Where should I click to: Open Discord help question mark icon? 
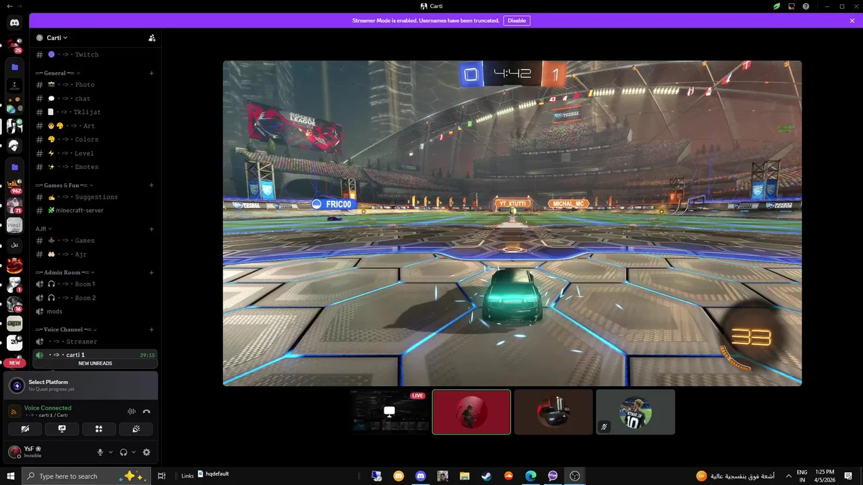click(806, 6)
